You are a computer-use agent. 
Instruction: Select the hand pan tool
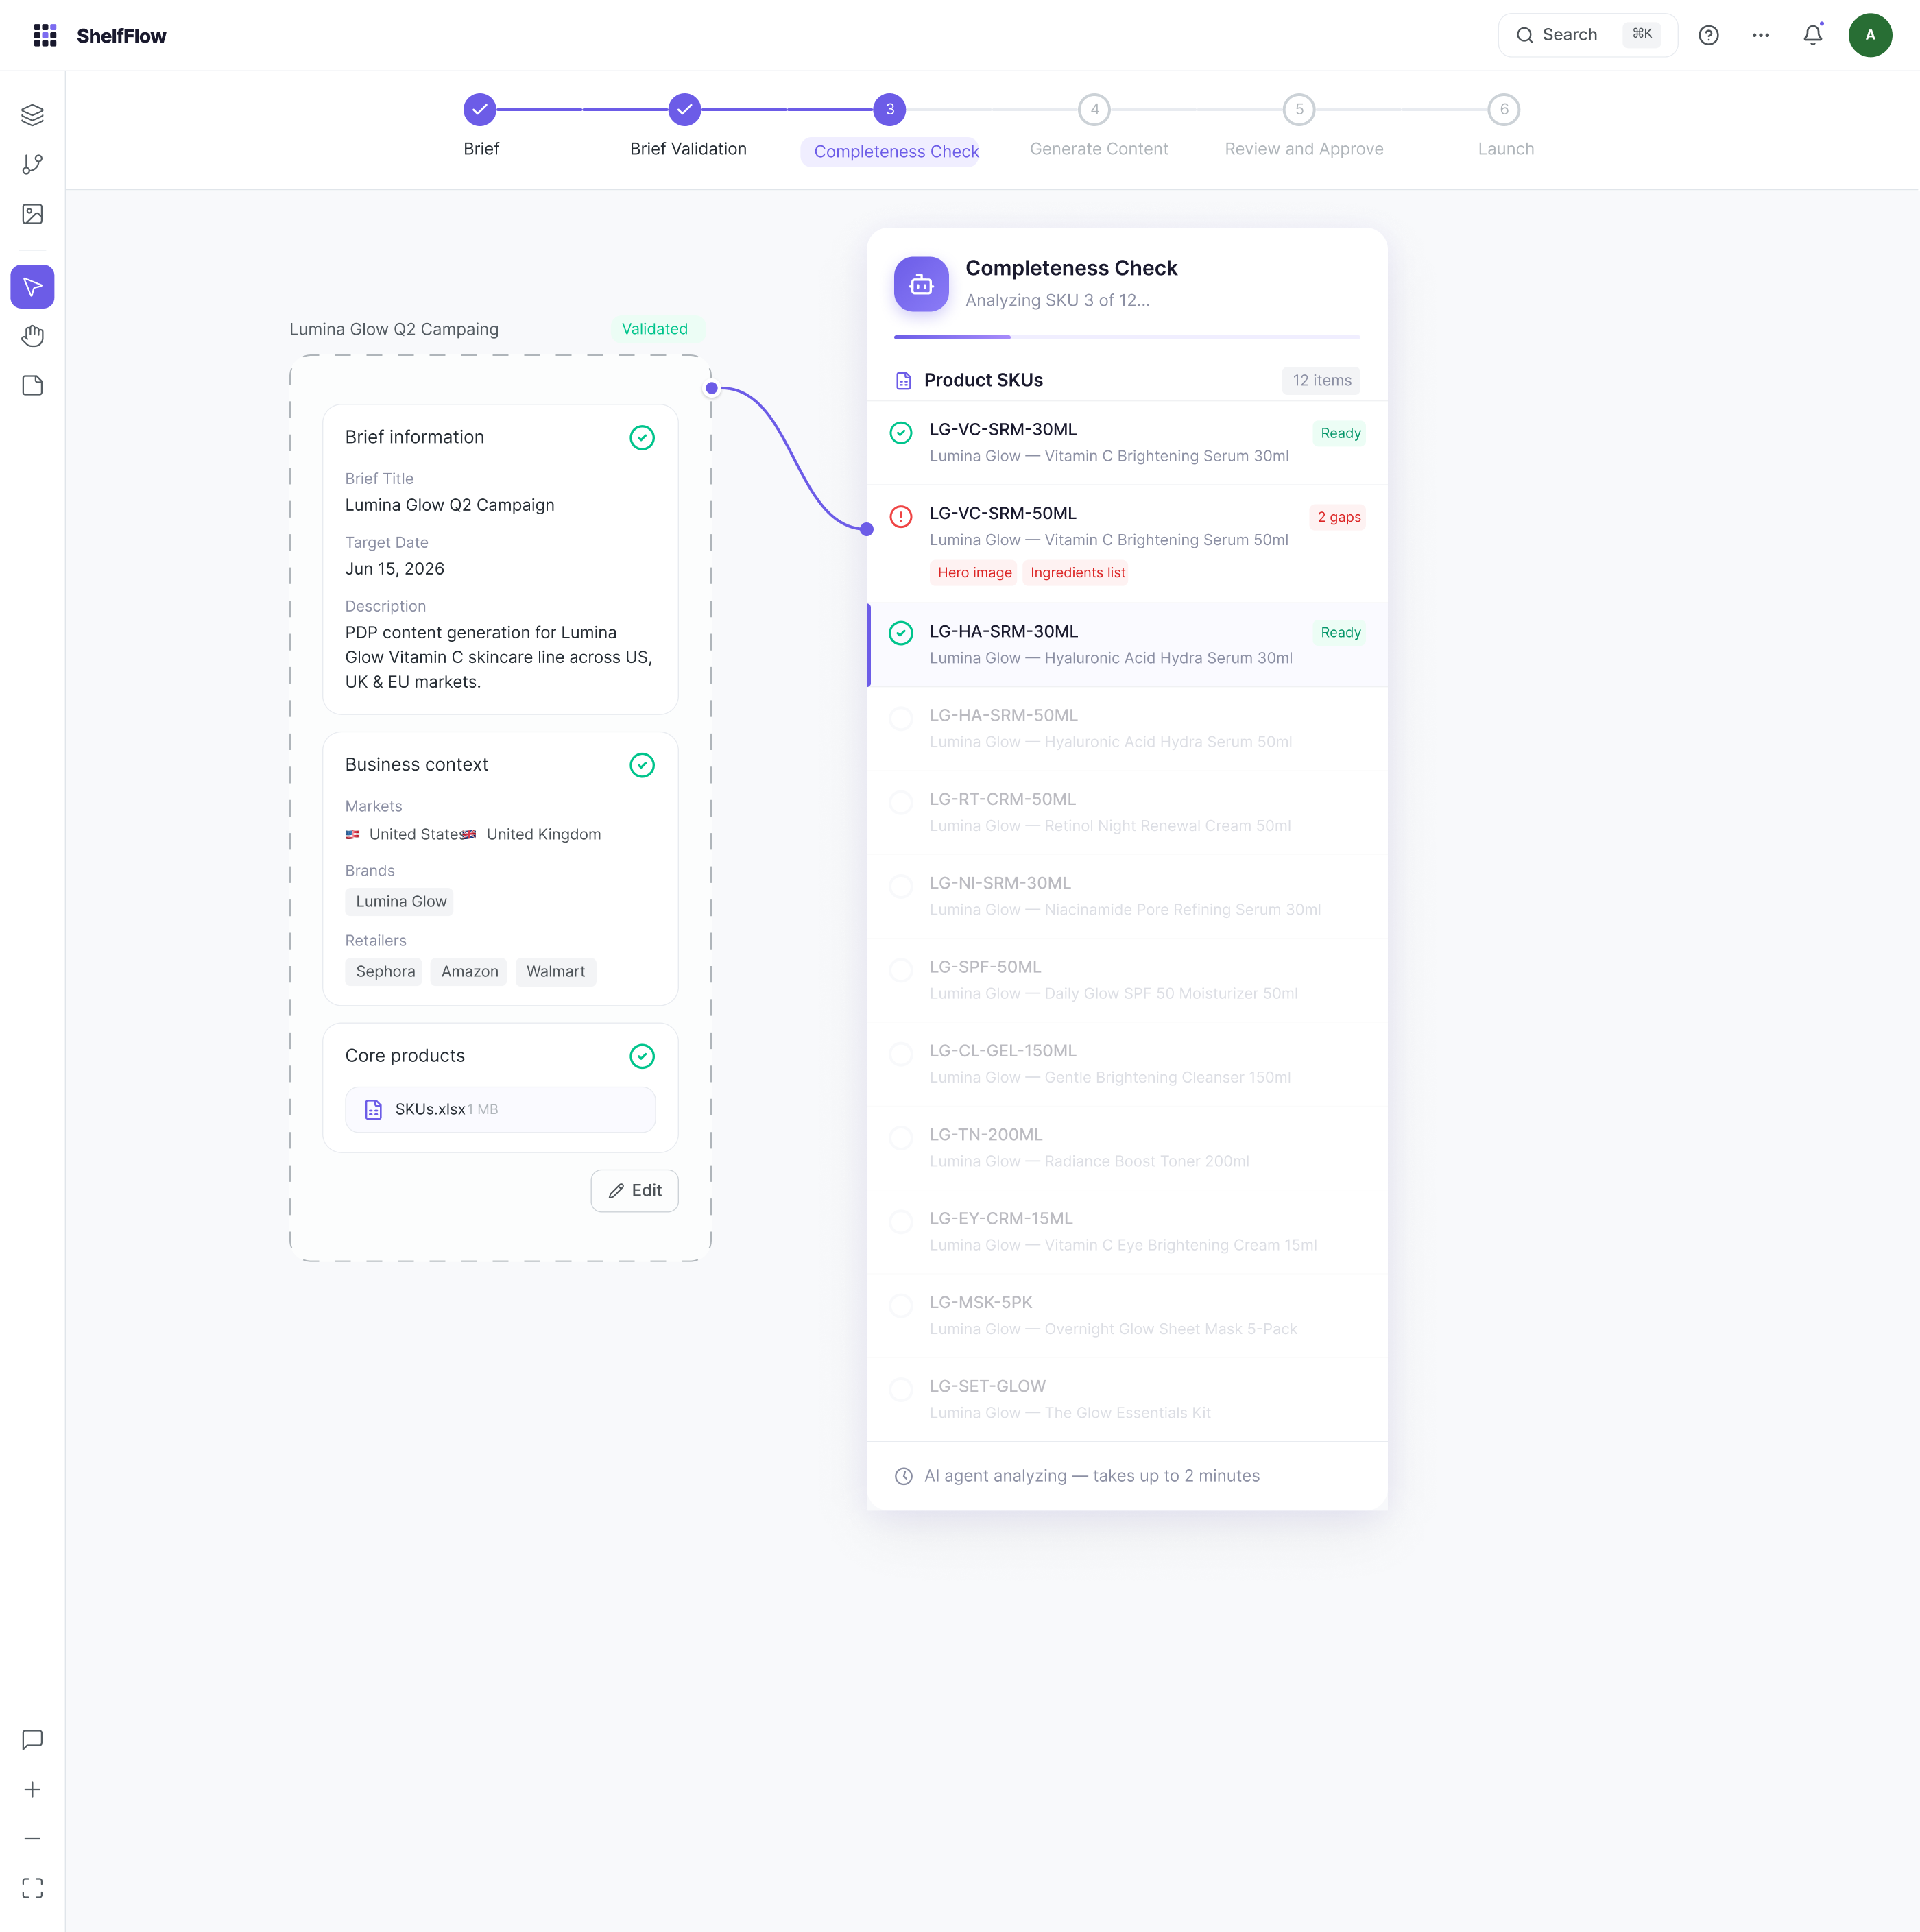coord(32,336)
